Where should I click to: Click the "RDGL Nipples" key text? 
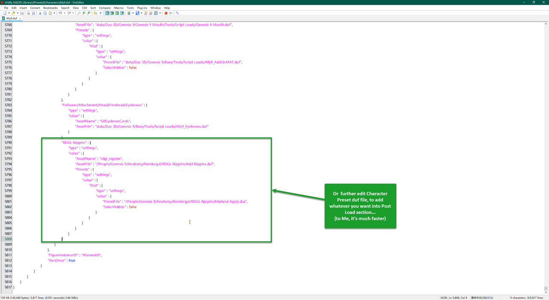74,142
